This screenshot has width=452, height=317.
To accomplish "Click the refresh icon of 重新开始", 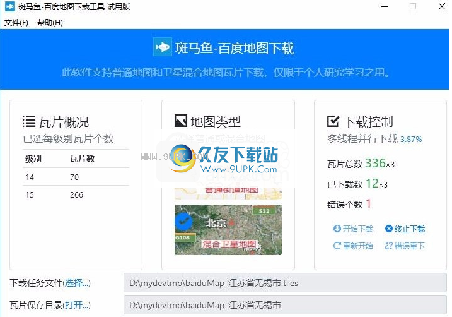I will [x=337, y=246].
